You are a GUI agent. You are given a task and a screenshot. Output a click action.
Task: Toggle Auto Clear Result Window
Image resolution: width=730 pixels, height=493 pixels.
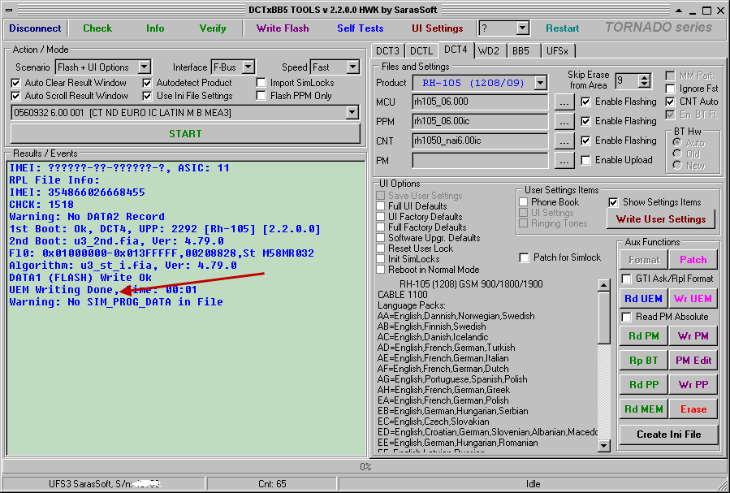(x=15, y=83)
